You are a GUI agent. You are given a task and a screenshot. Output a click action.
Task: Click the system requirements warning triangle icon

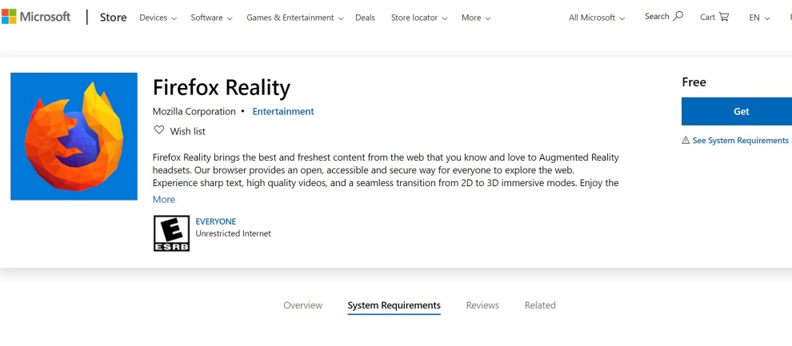click(x=686, y=140)
